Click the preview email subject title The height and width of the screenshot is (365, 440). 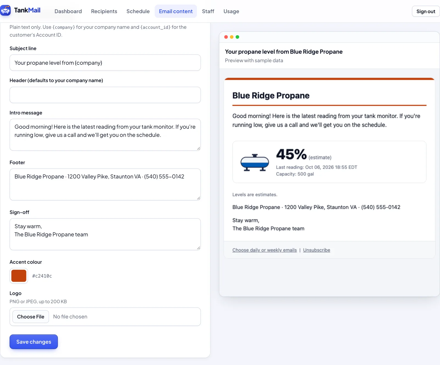coord(284,52)
